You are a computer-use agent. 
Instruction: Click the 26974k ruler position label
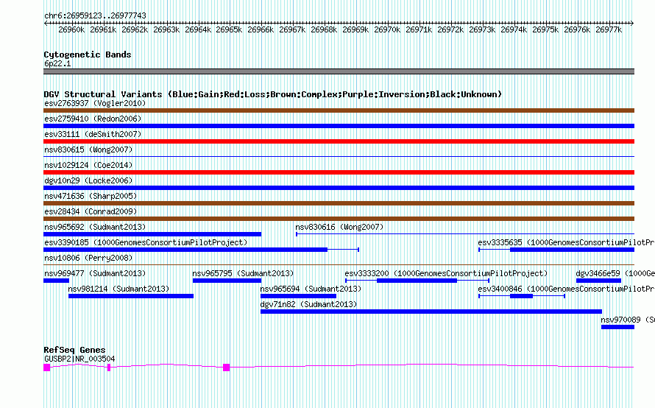(514, 29)
